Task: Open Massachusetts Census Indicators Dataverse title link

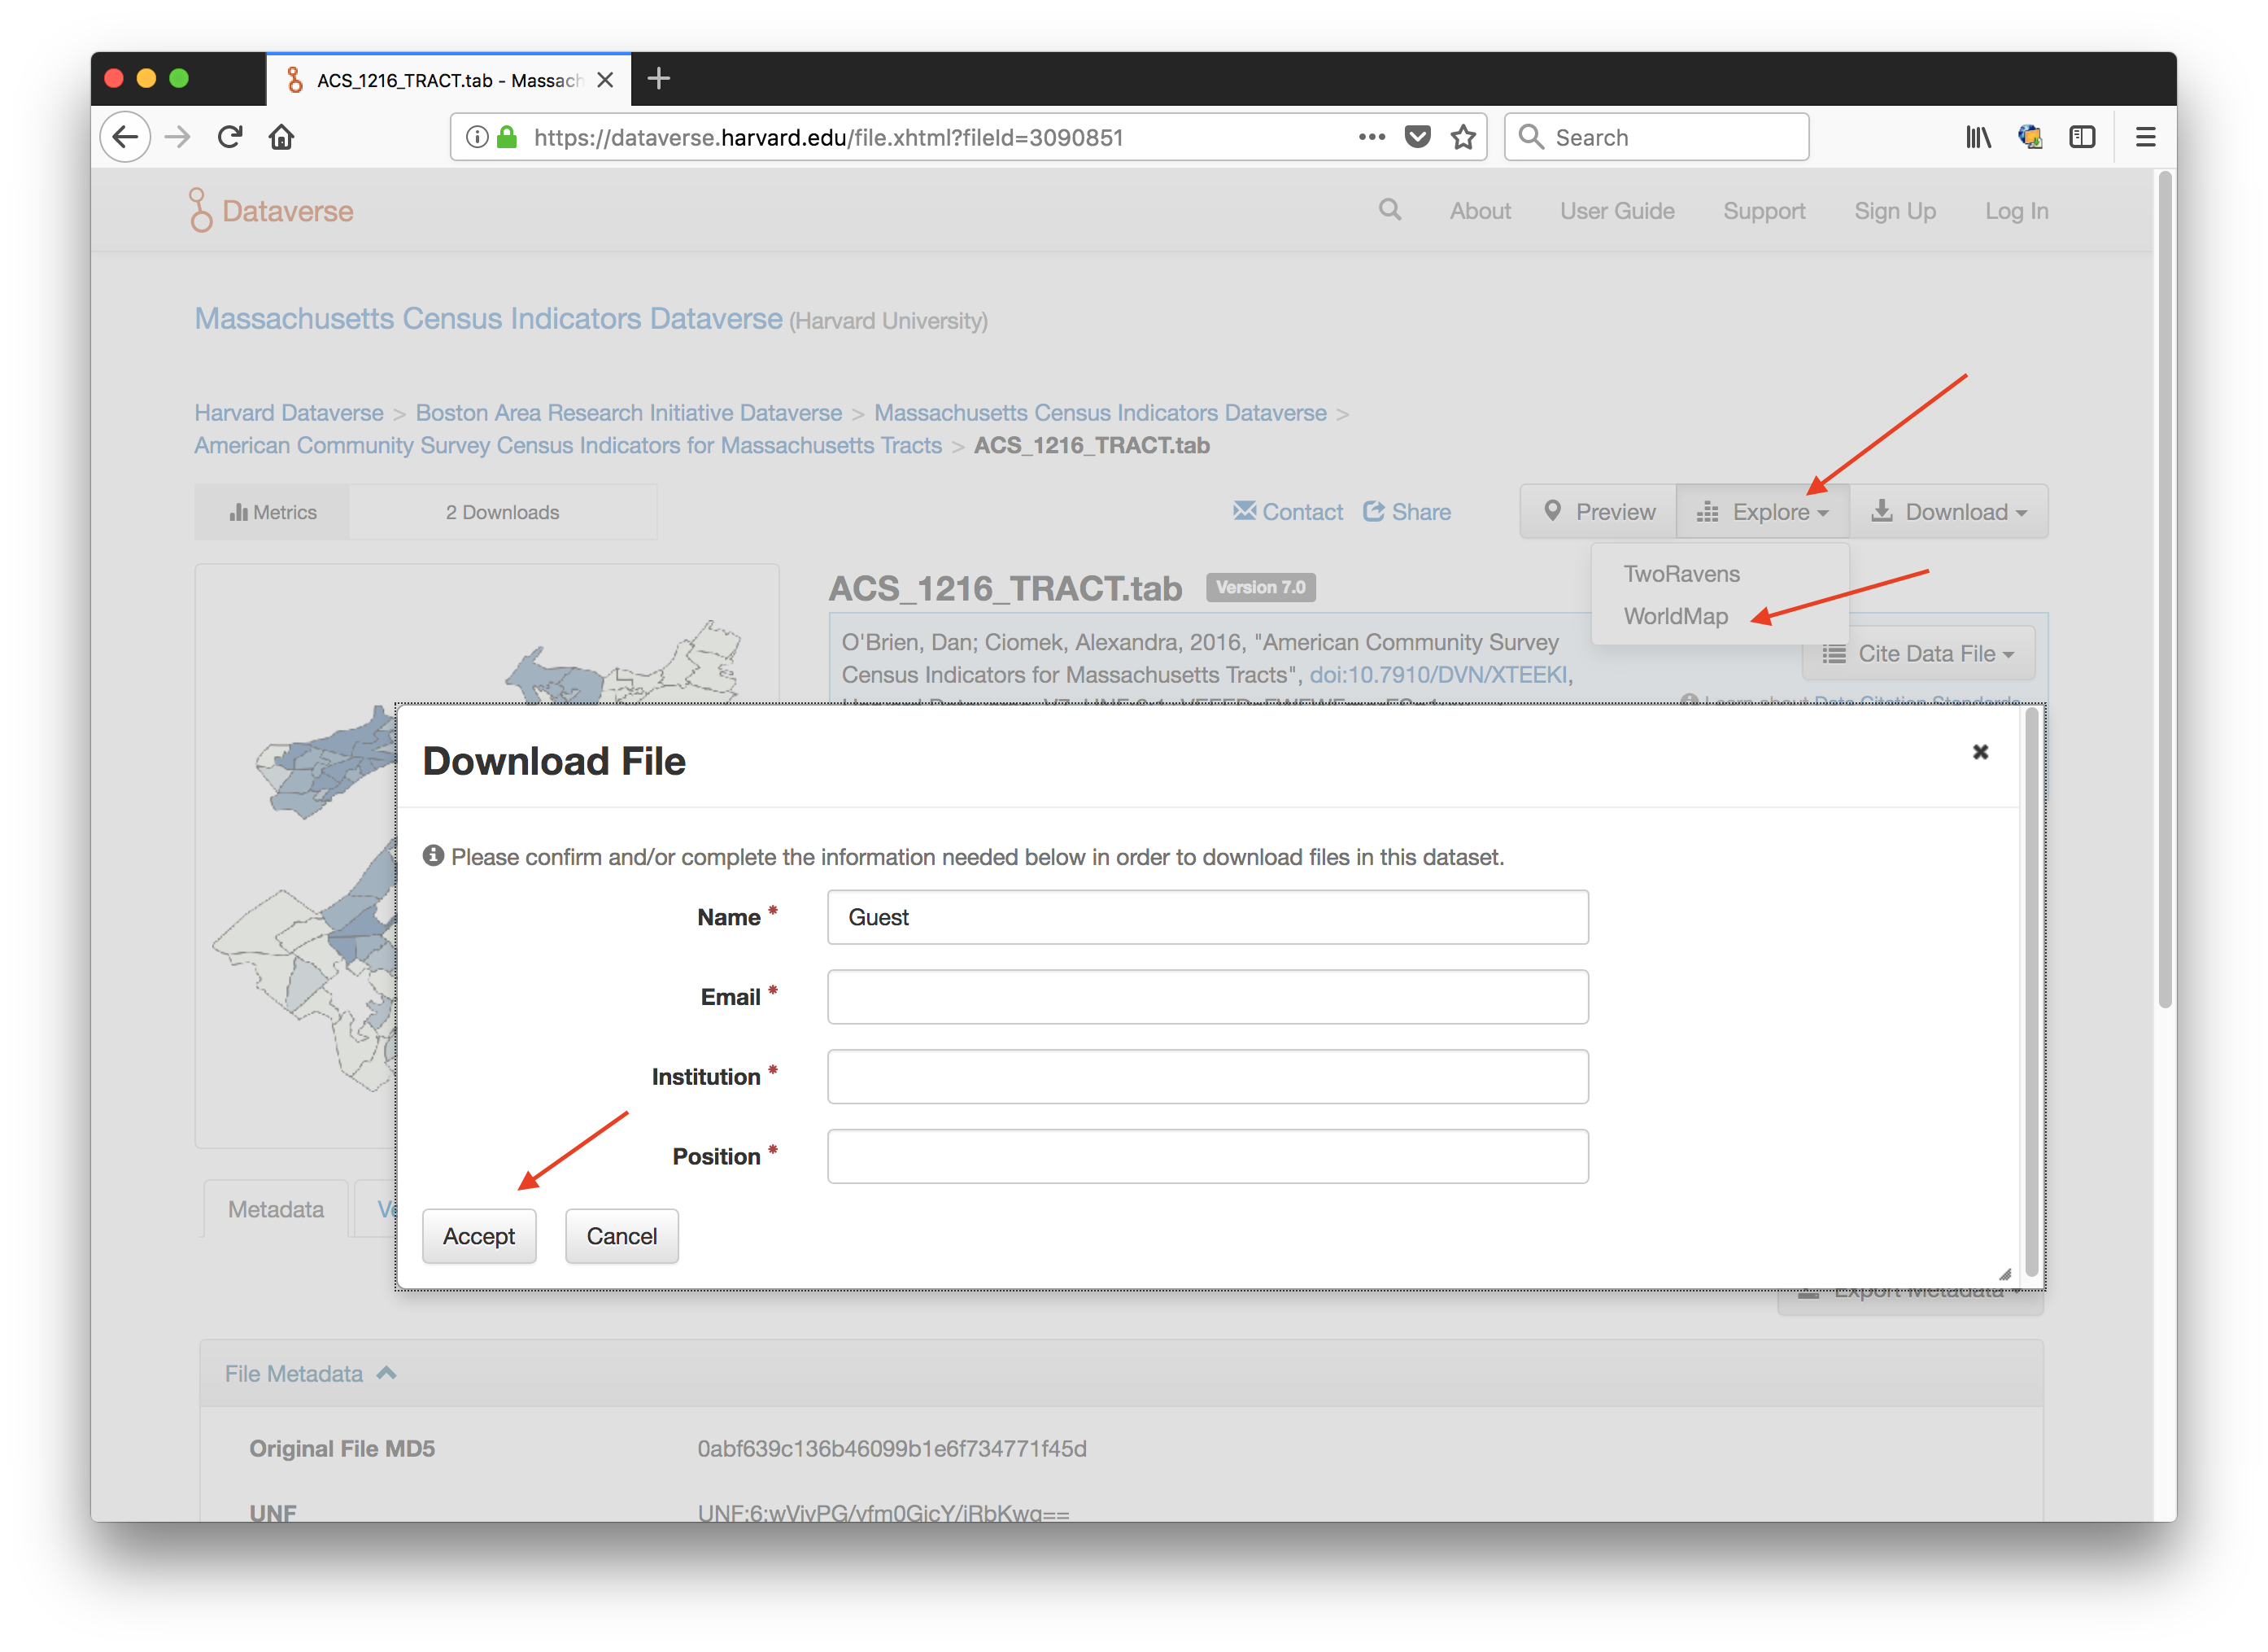Action: click(x=488, y=318)
